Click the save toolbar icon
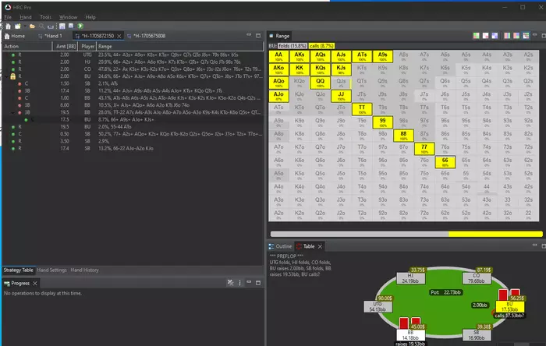The height and width of the screenshot is (346, 546). coord(62,26)
